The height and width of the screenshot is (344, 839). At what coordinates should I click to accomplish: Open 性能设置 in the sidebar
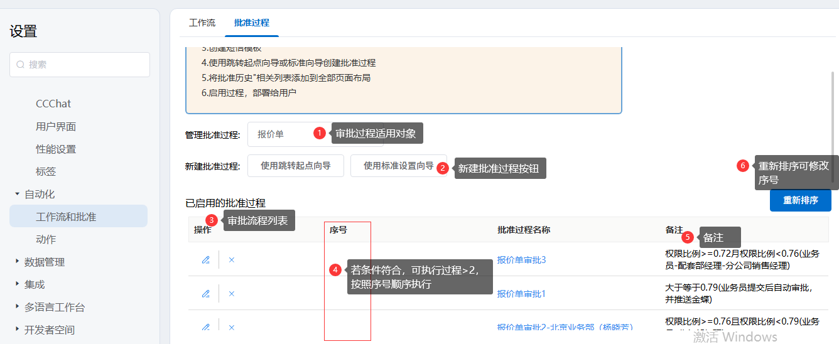(x=56, y=149)
